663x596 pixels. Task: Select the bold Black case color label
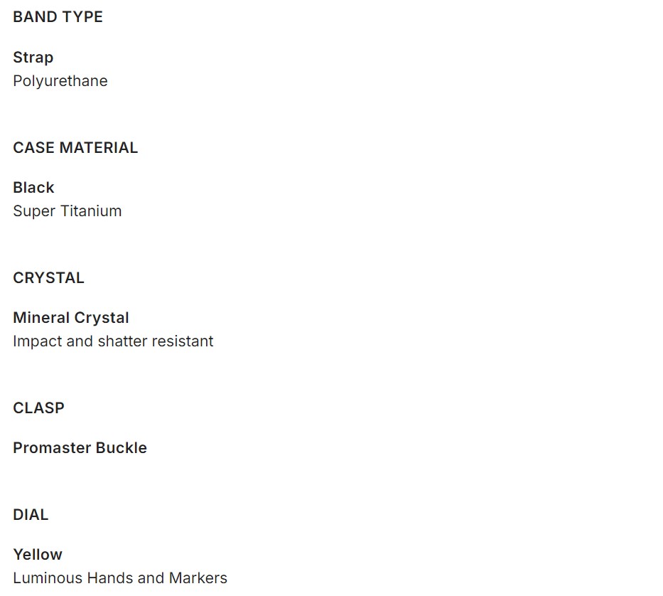click(x=33, y=188)
